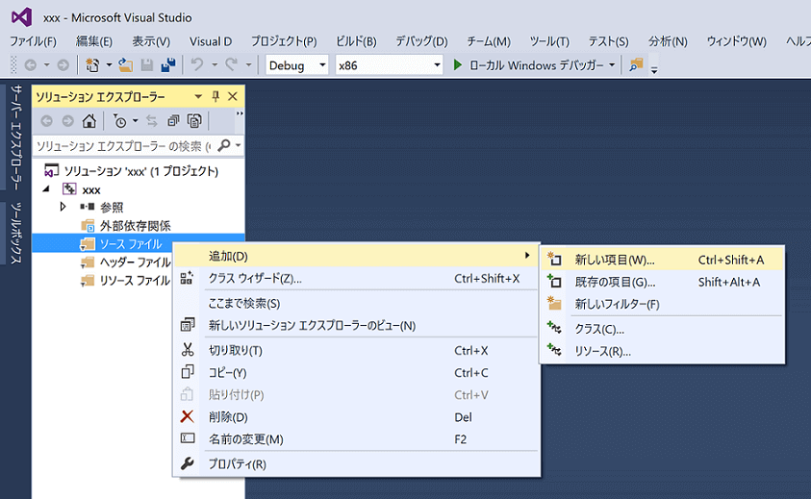This screenshot has height=499, width=811.
Task: Click Solution Explorer back arrow icon
Action: pyautogui.click(x=46, y=121)
